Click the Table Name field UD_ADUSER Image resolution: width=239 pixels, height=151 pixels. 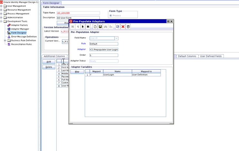[78, 13]
